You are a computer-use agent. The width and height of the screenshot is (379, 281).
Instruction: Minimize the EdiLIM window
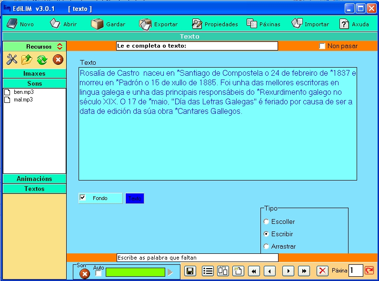click(x=349, y=9)
